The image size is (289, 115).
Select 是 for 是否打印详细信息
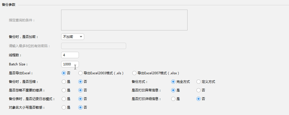coord(173,99)
